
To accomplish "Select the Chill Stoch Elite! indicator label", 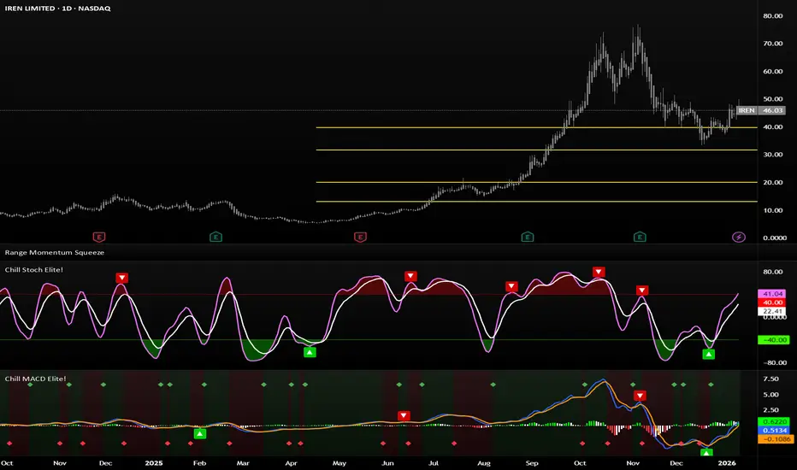I will click(34, 270).
